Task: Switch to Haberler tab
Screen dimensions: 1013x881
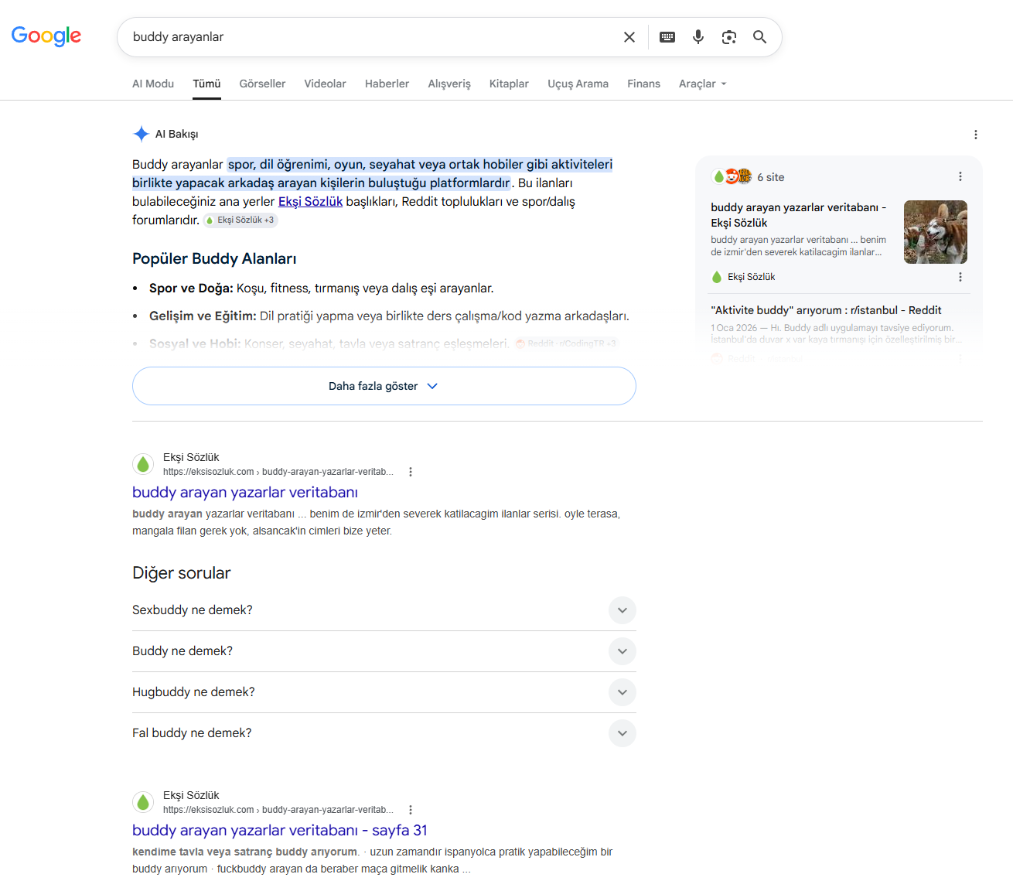Action: coord(387,84)
